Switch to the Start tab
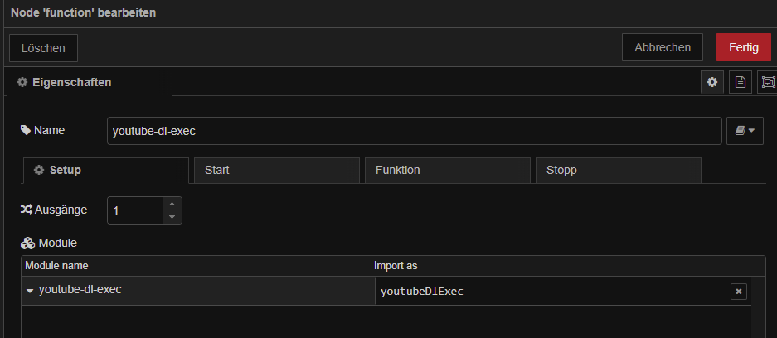This screenshot has width=777, height=338. point(276,170)
